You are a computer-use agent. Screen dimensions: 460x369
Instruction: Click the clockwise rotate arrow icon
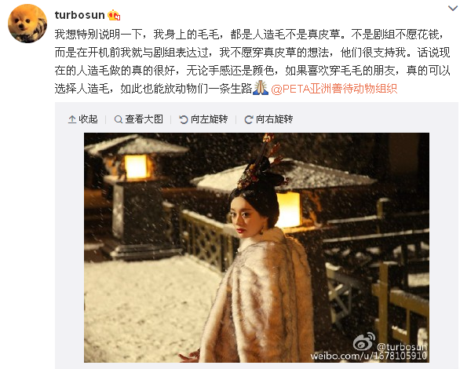pos(249,119)
